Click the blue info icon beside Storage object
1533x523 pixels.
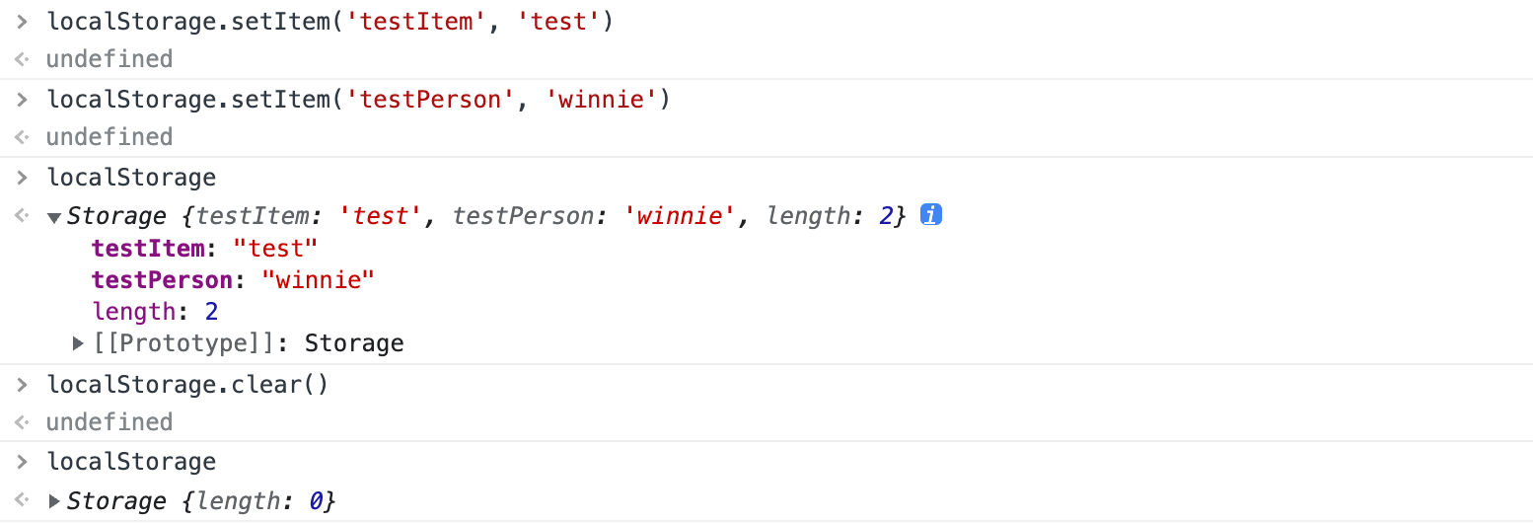(930, 215)
